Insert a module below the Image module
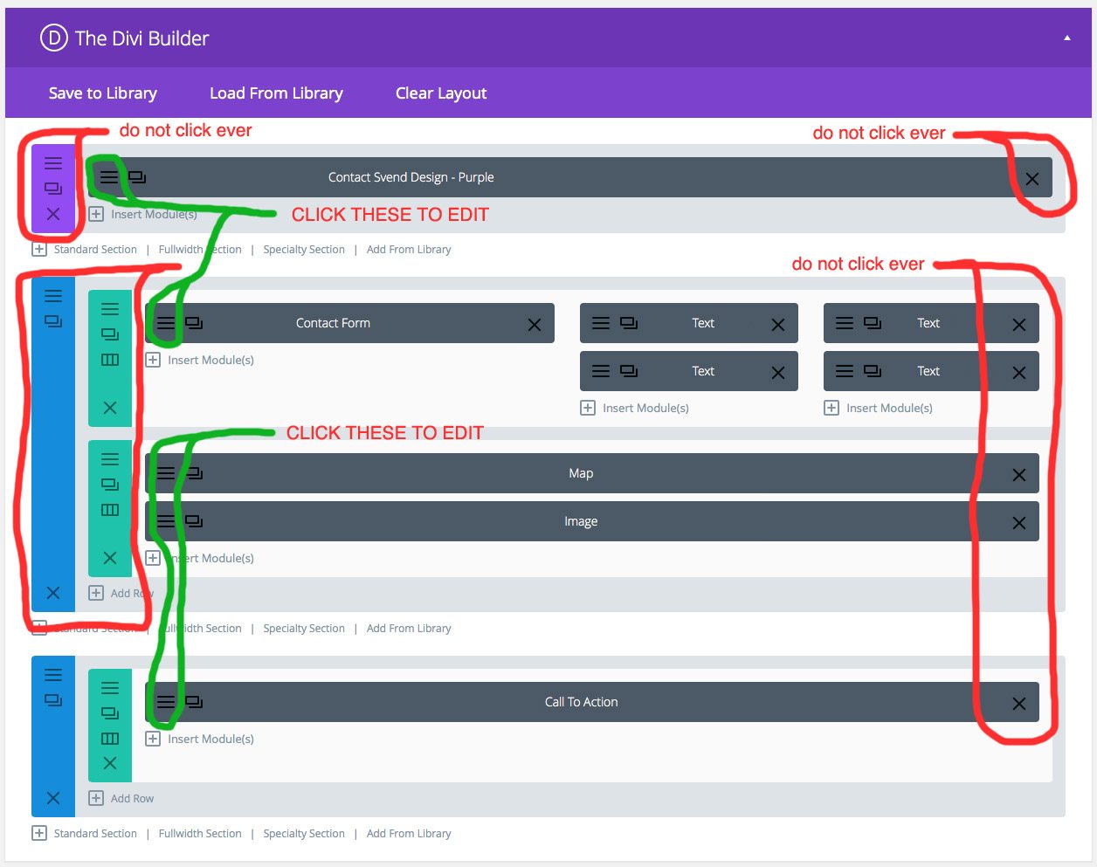The image size is (1097, 867). click(200, 558)
